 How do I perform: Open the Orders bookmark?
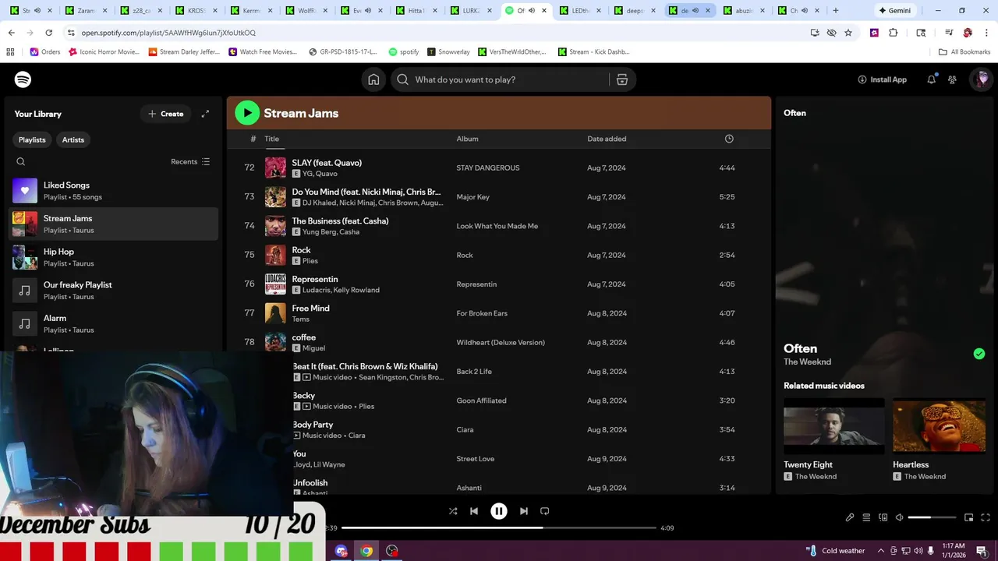coord(44,51)
